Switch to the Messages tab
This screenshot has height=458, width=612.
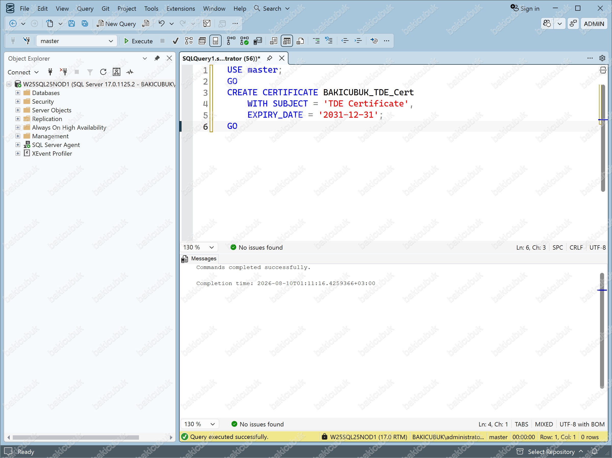199,259
